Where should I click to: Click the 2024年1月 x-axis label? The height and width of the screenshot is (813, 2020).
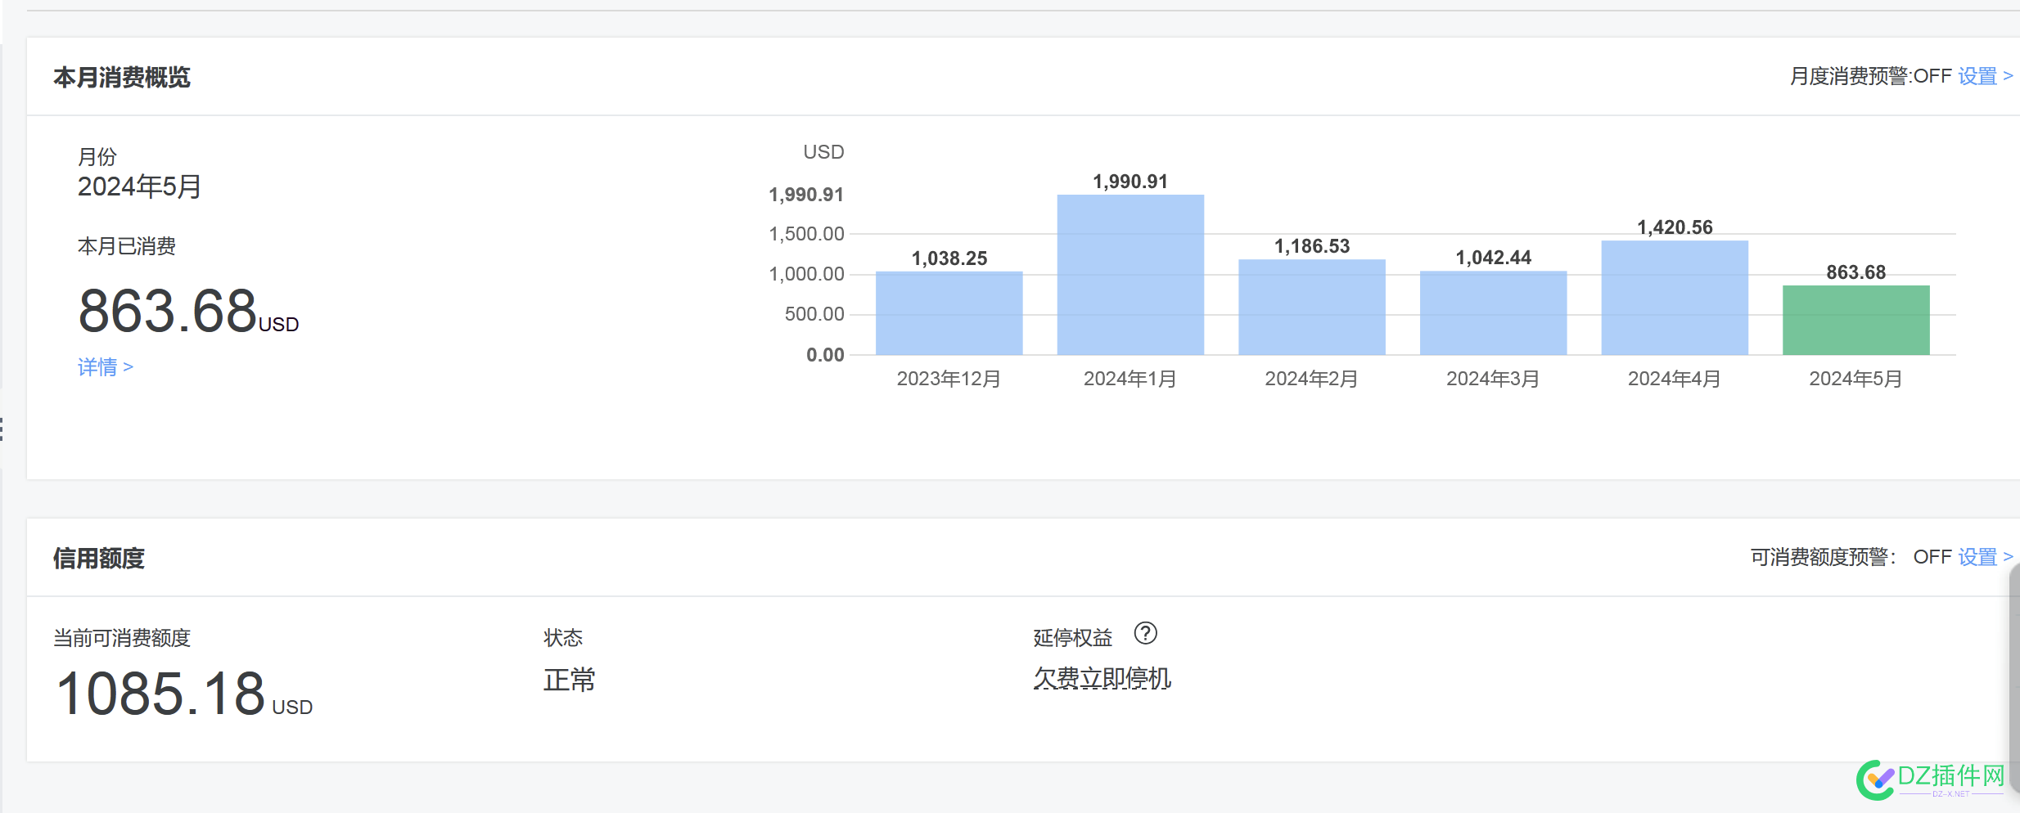tap(1130, 379)
